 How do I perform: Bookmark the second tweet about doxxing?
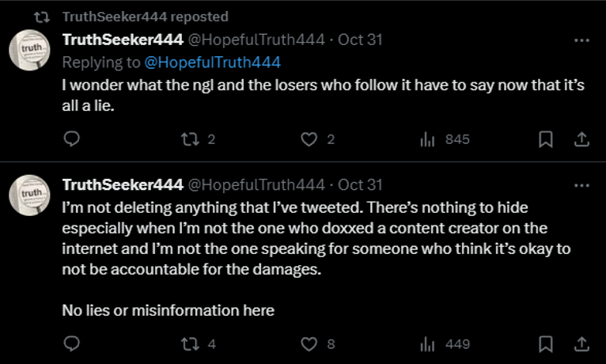pos(545,344)
